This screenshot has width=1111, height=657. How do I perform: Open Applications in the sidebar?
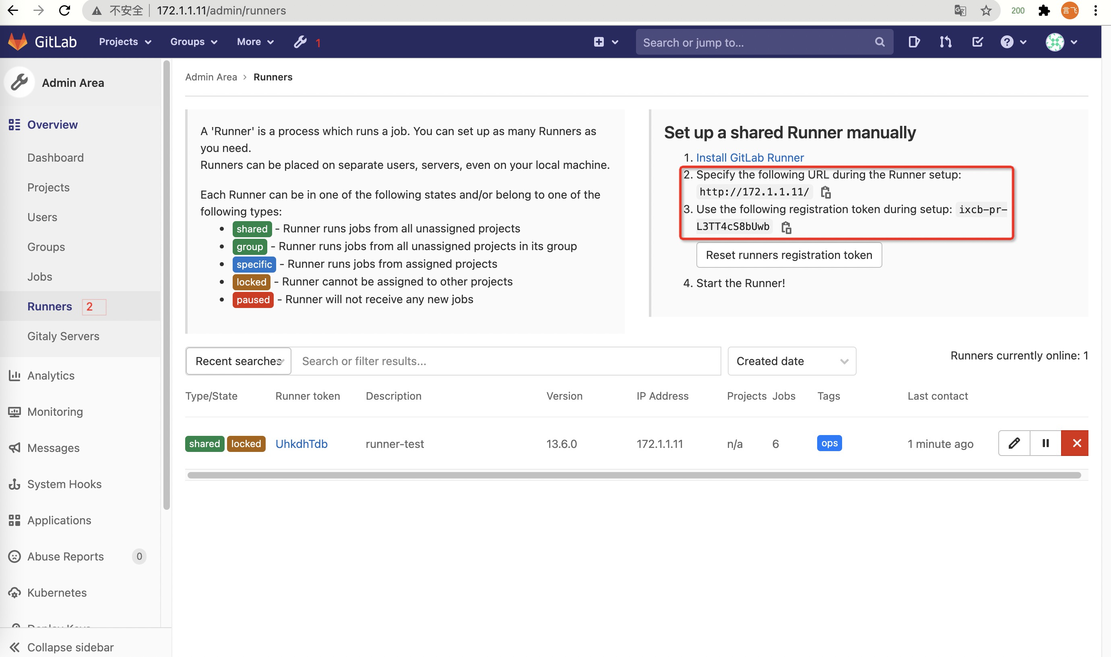click(x=59, y=520)
